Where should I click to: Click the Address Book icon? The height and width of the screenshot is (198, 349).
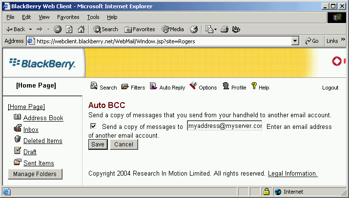18,117
